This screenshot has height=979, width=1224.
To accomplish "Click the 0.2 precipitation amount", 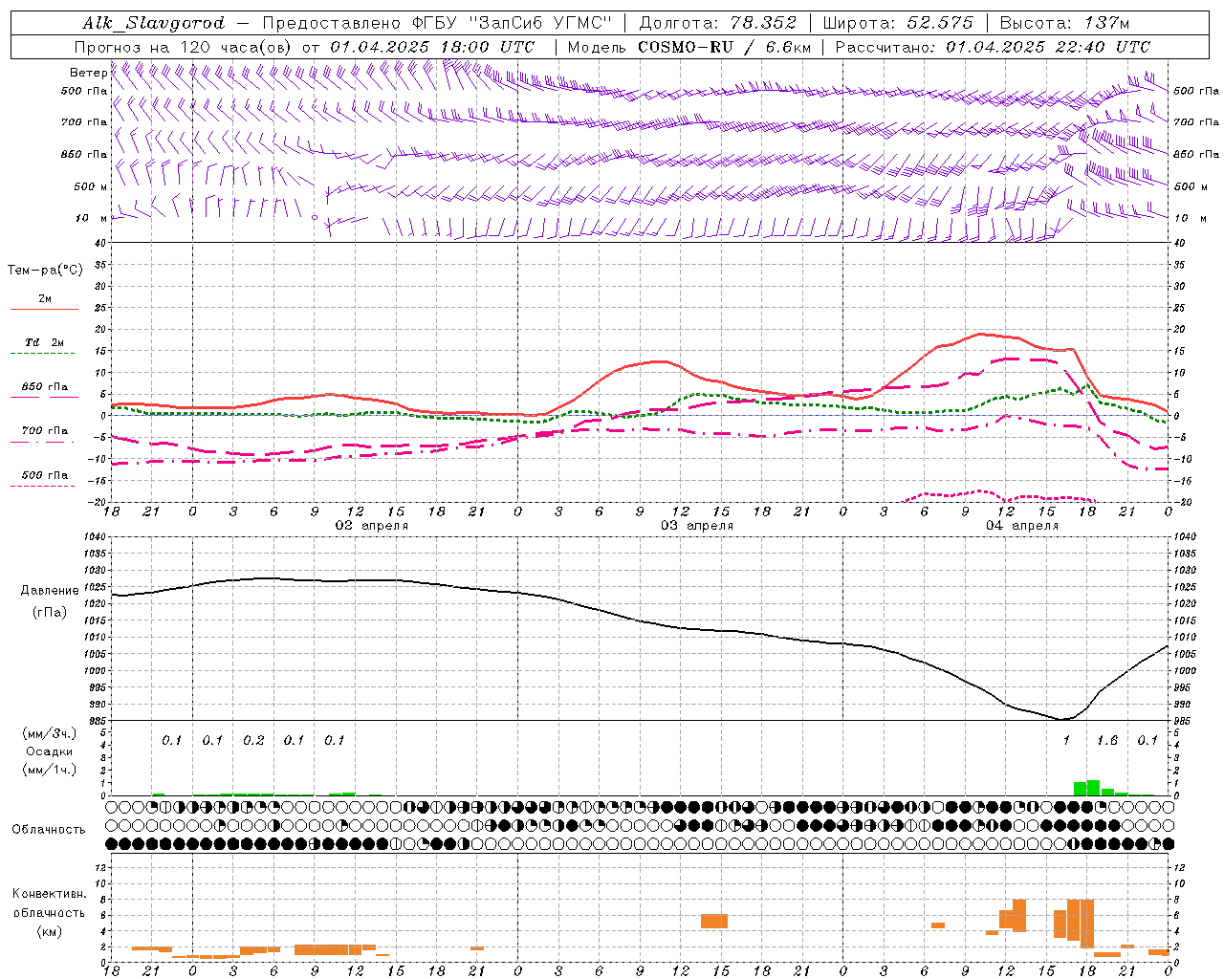I will pyautogui.click(x=253, y=741).
